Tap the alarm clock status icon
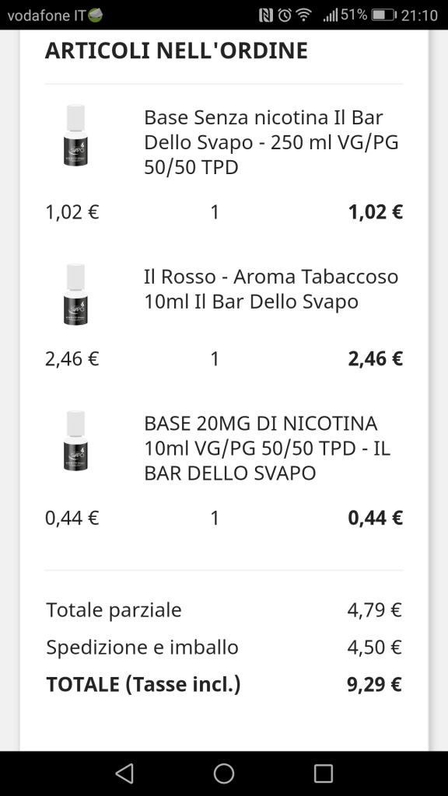 pos(285,16)
